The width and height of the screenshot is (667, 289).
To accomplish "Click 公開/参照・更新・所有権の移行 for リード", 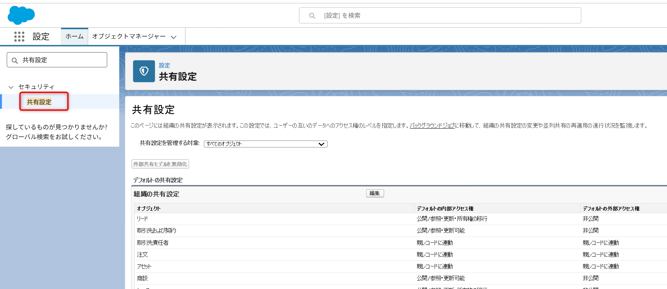I will click(x=452, y=219).
